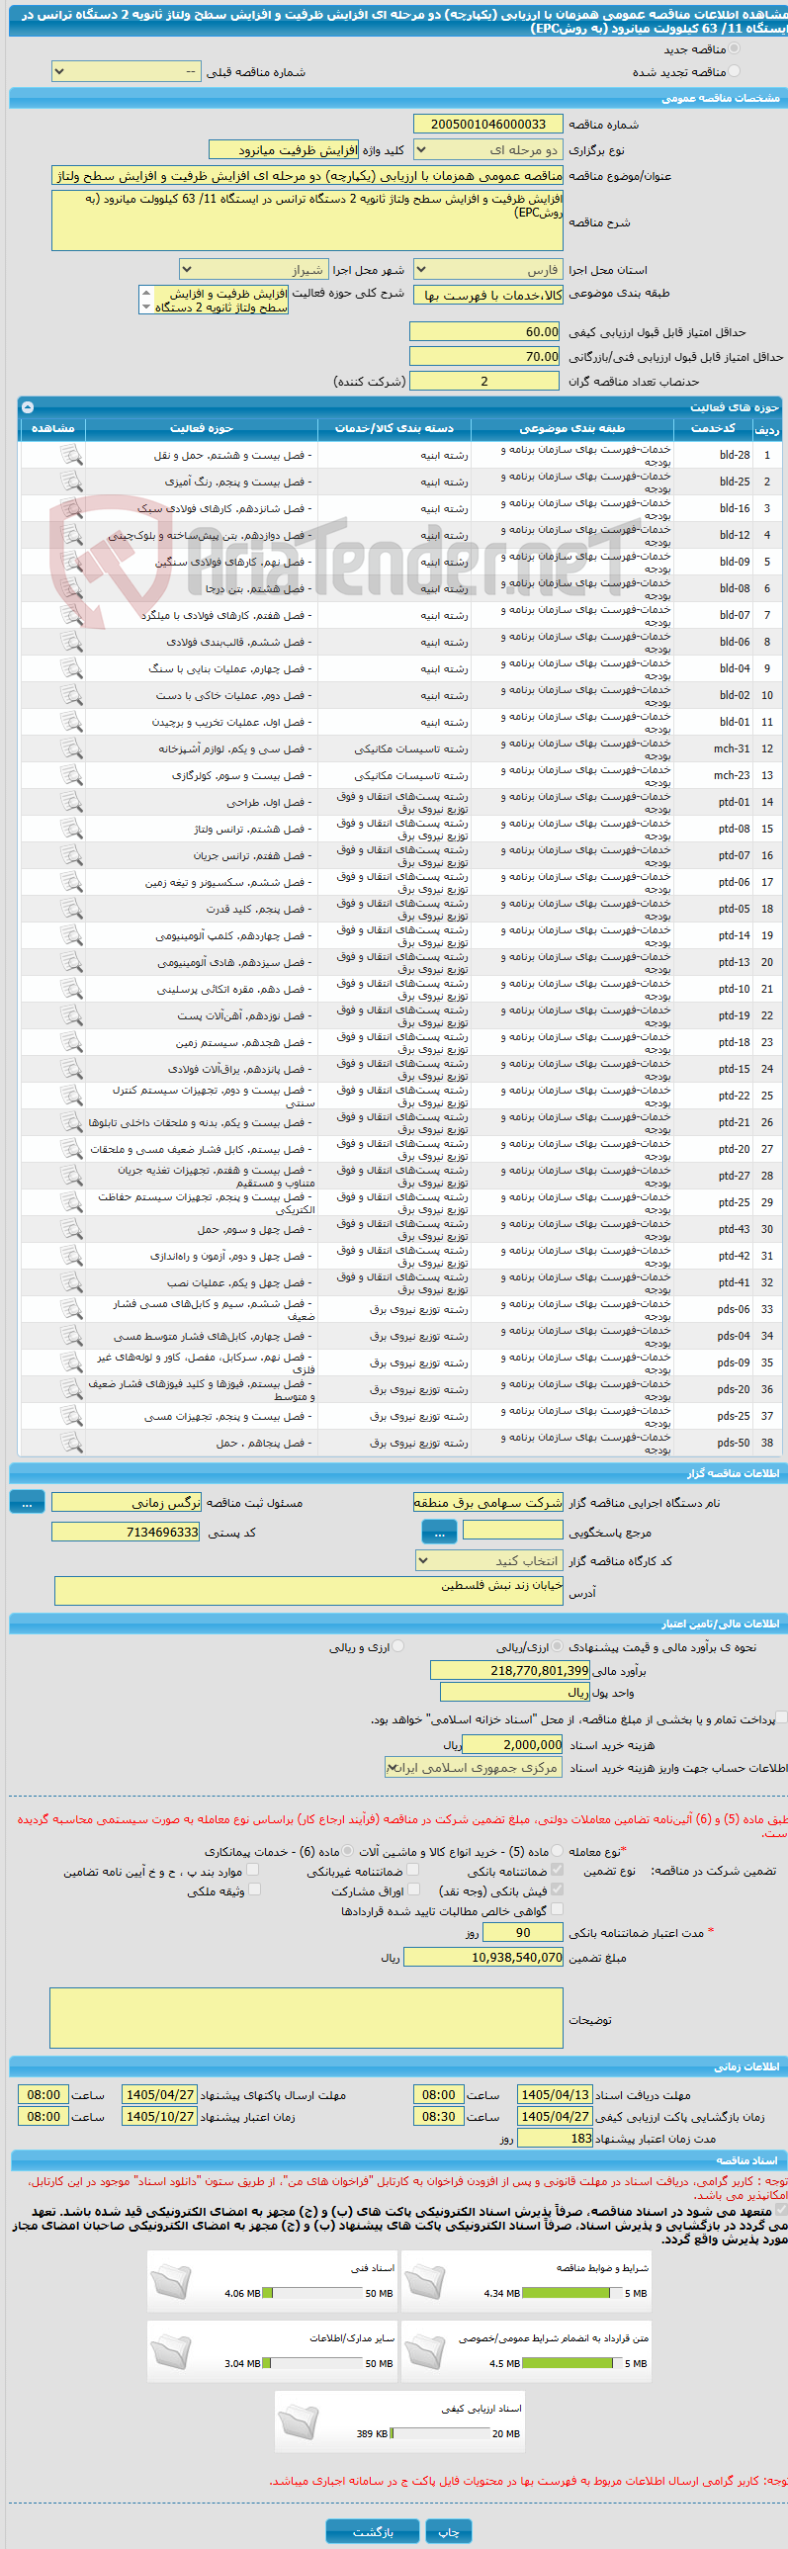The height and width of the screenshot is (2549, 788).
Task: Click the بازگشت button
Action: point(372,2531)
